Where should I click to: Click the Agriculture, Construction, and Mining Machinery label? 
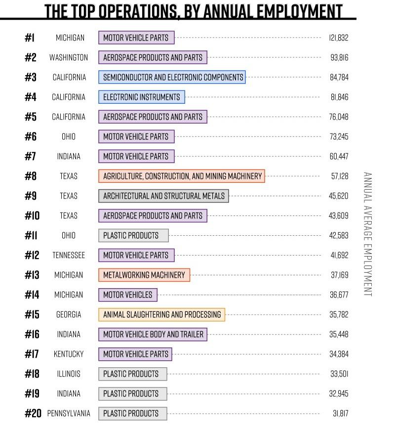[x=182, y=176]
